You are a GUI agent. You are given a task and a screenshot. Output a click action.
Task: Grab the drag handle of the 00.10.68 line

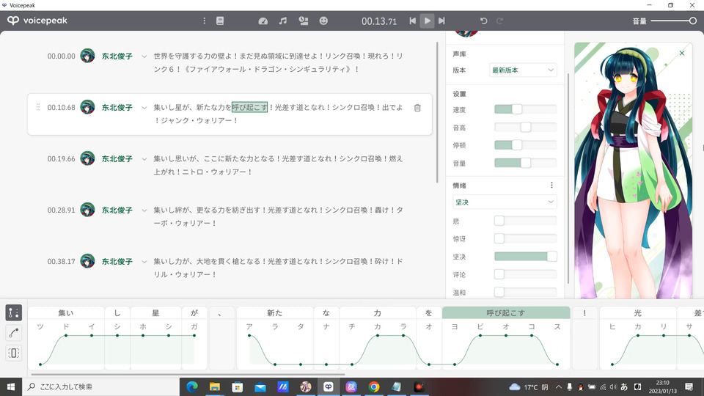(x=37, y=107)
